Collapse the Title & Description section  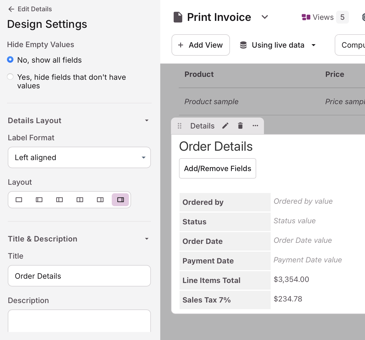pyautogui.click(x=147, y=239)
